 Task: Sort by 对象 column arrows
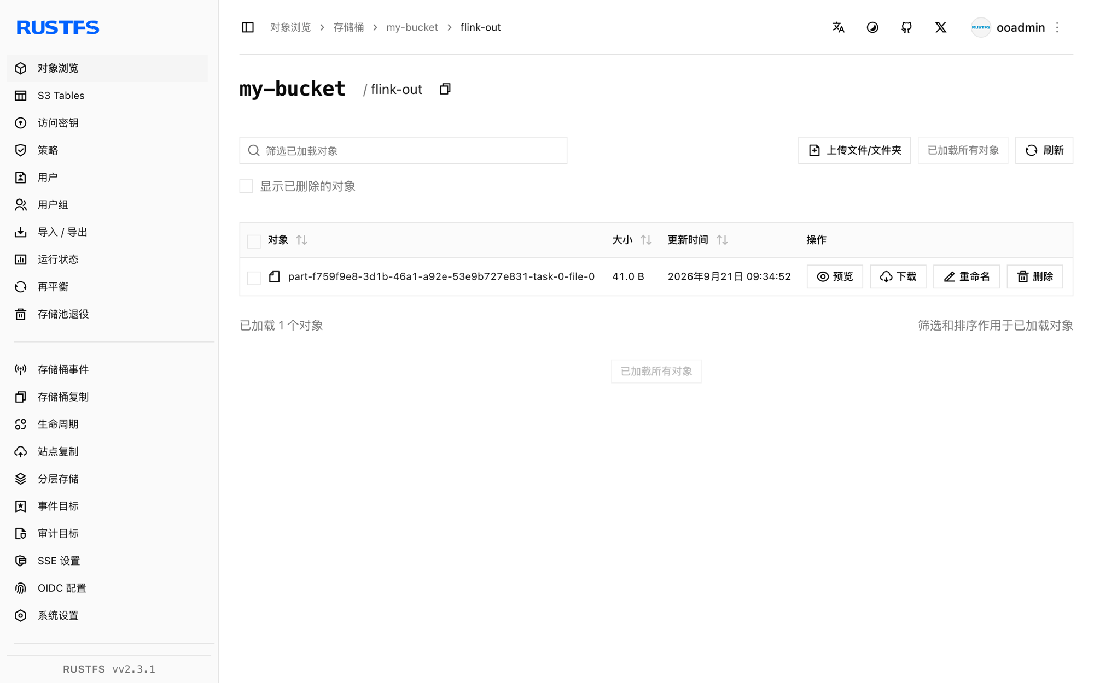pyautogui.click(x=301, y=240)
